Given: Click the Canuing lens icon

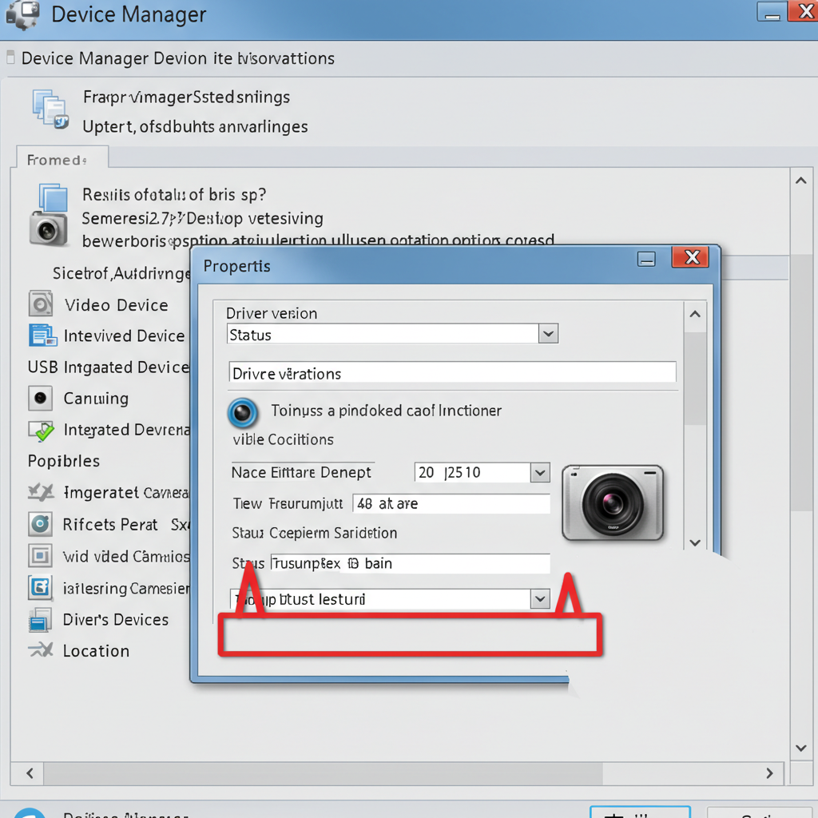Looking at the screenshot, I should click(40, 399).
